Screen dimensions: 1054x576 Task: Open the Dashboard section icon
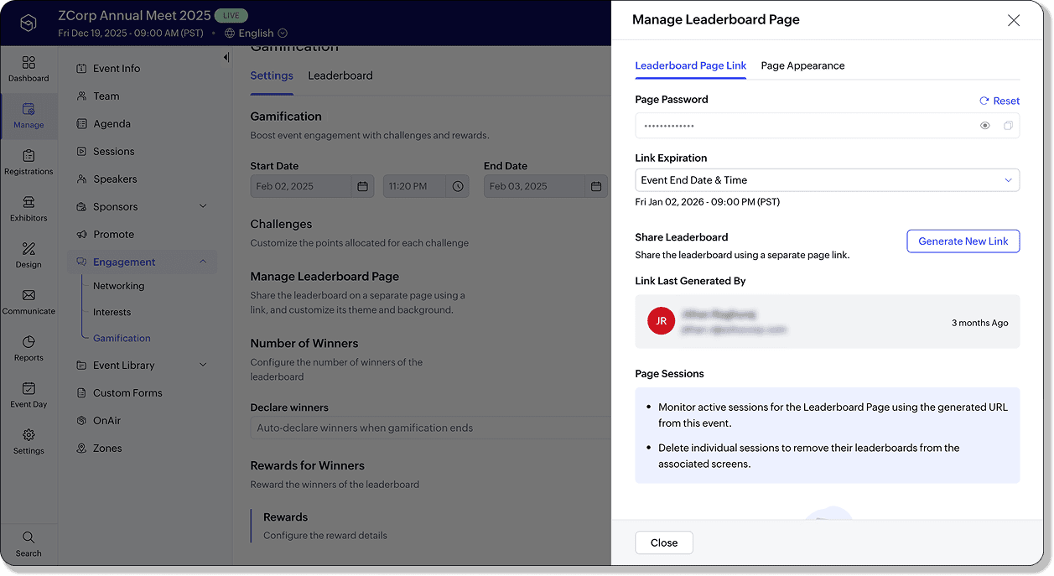tap(29, 63)
